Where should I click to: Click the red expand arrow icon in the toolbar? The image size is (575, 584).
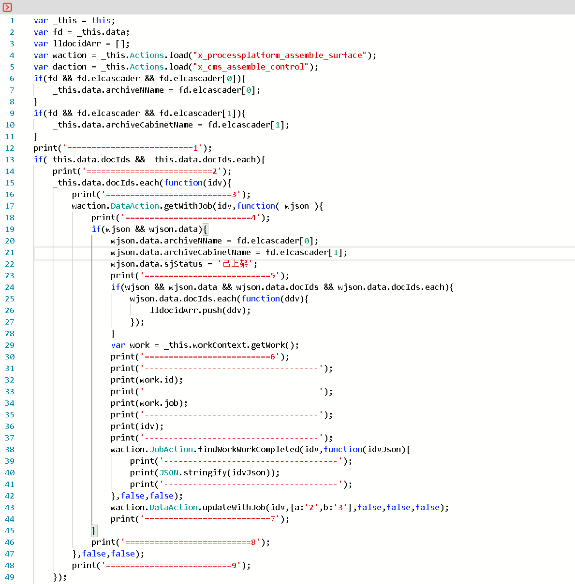tap(7, 7)
